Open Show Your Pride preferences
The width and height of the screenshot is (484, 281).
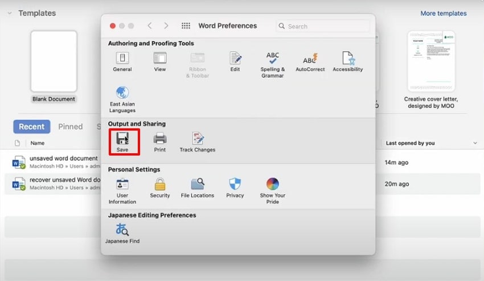273,191
